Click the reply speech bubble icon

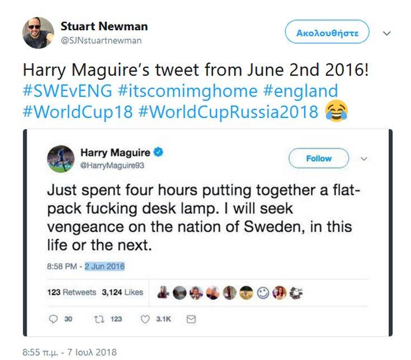(x=53, y=319)
